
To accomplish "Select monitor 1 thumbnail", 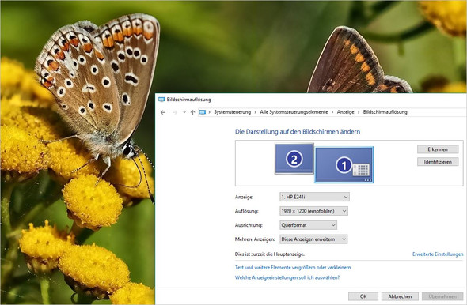I will [x=344, y=164].
